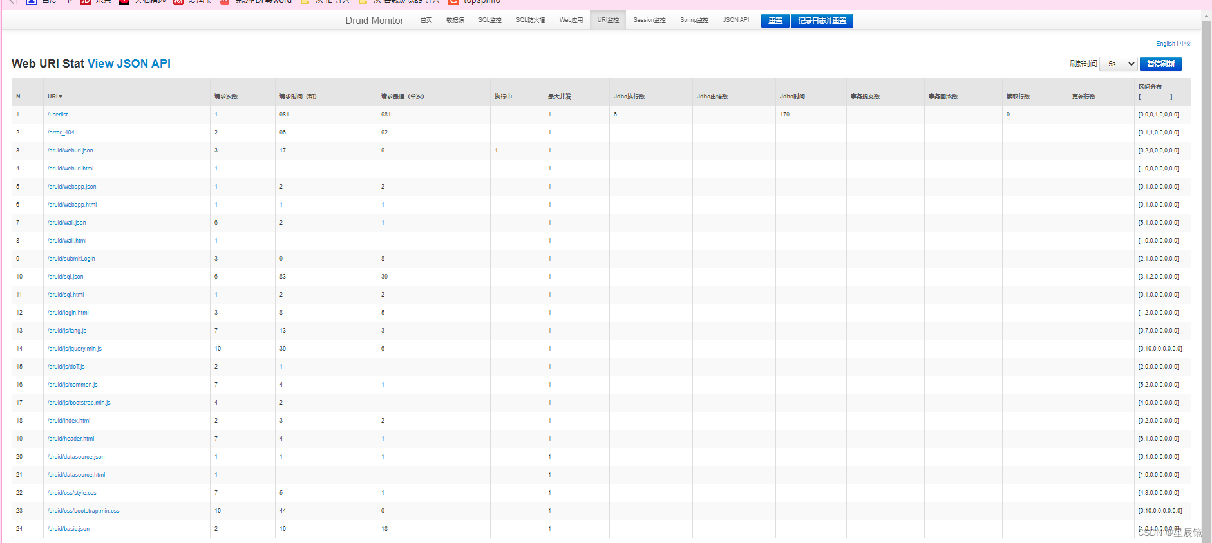Screen dimensions: 1212x543
Task: Click the Druid Monitor brand title
Action: pyautogui.click(x=374, y=21)
